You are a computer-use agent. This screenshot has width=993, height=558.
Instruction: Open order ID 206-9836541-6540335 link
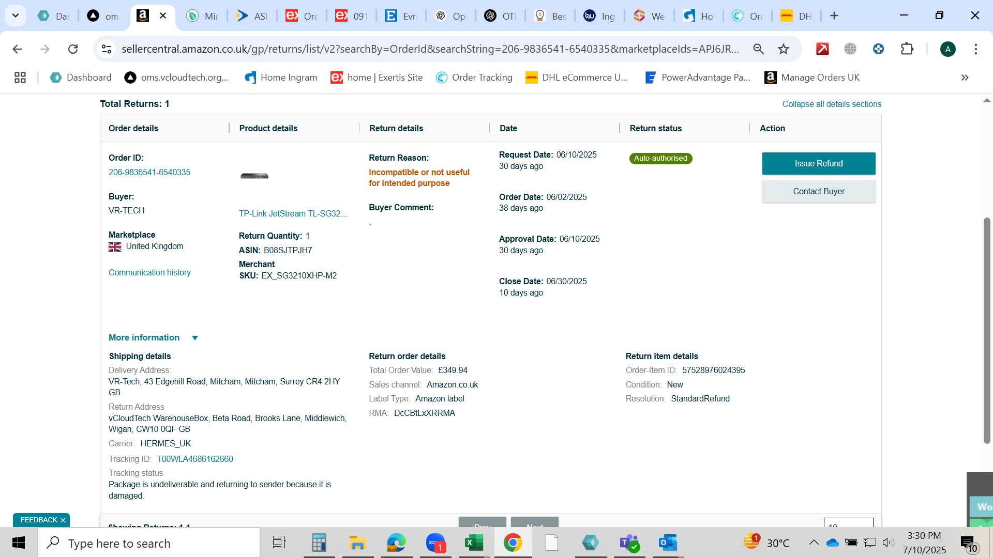coord(149,173)
